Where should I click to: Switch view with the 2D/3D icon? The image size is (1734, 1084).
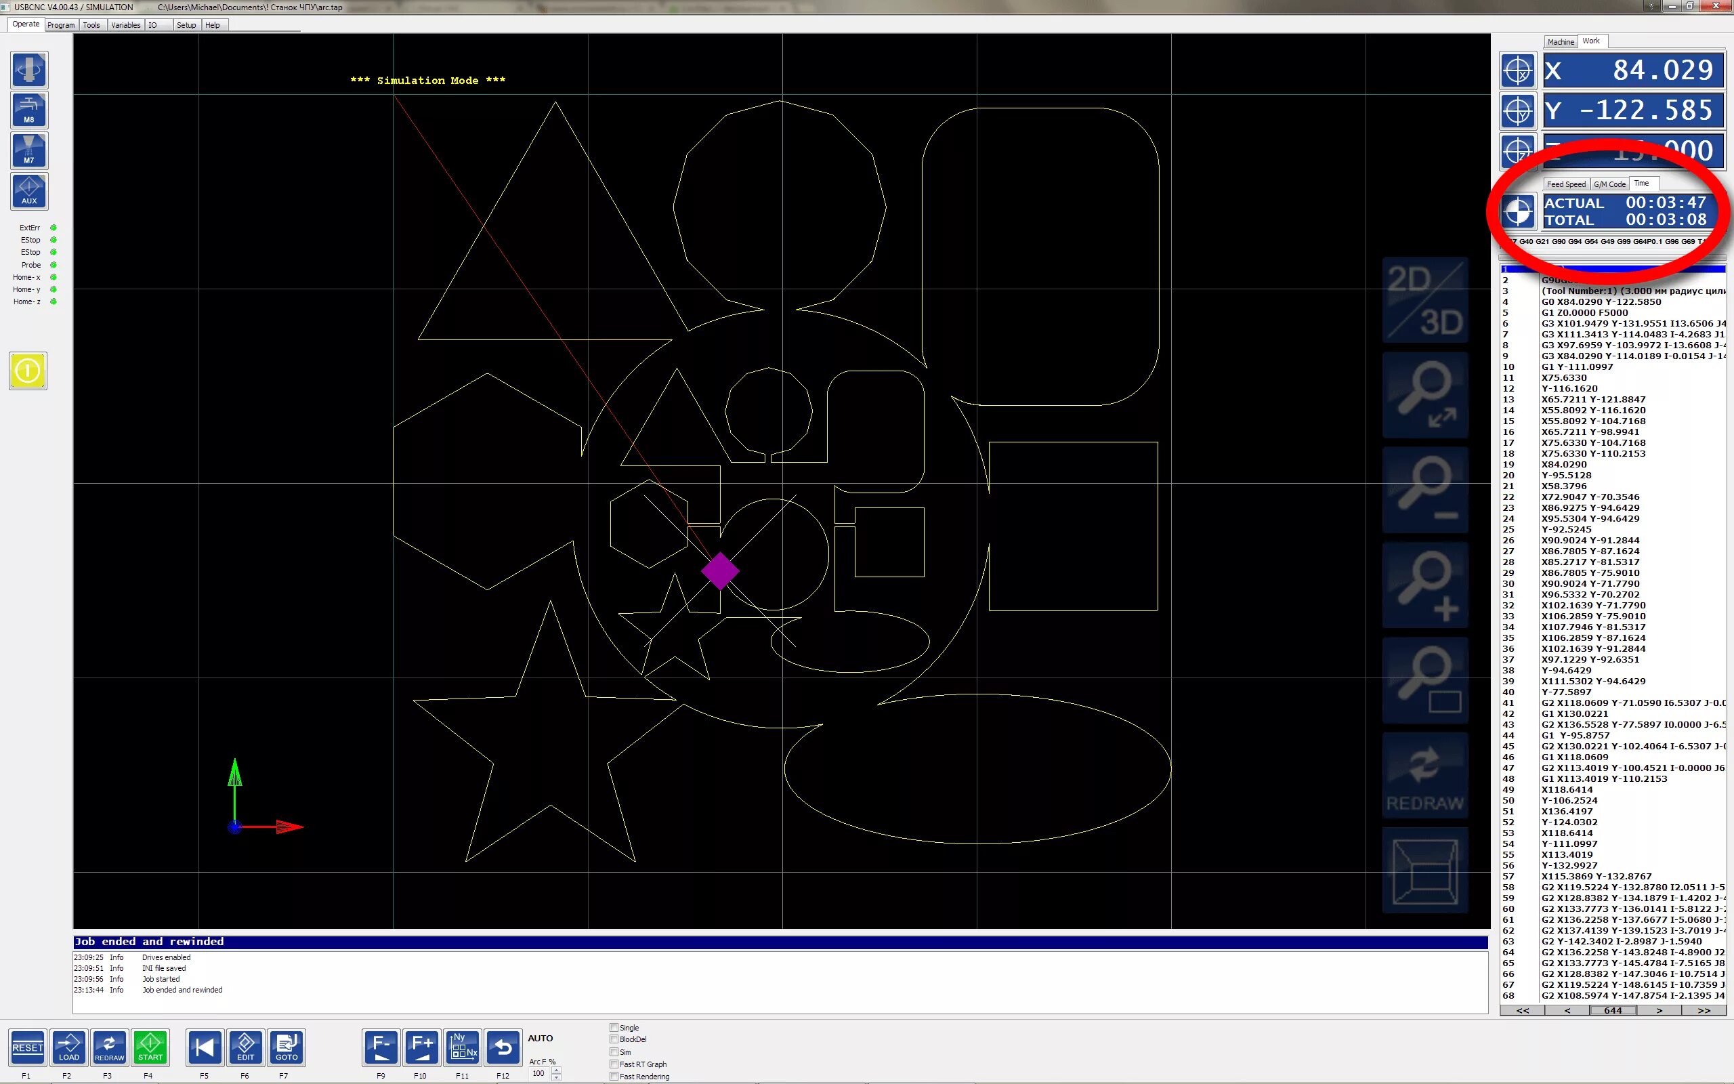[1424, 299]
